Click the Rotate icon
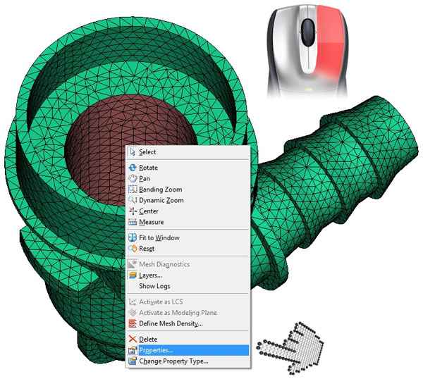The image size is (423, 379). tap(133, 168)
